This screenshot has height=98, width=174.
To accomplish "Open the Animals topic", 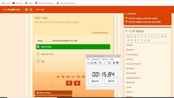I will tap(129, 59).
